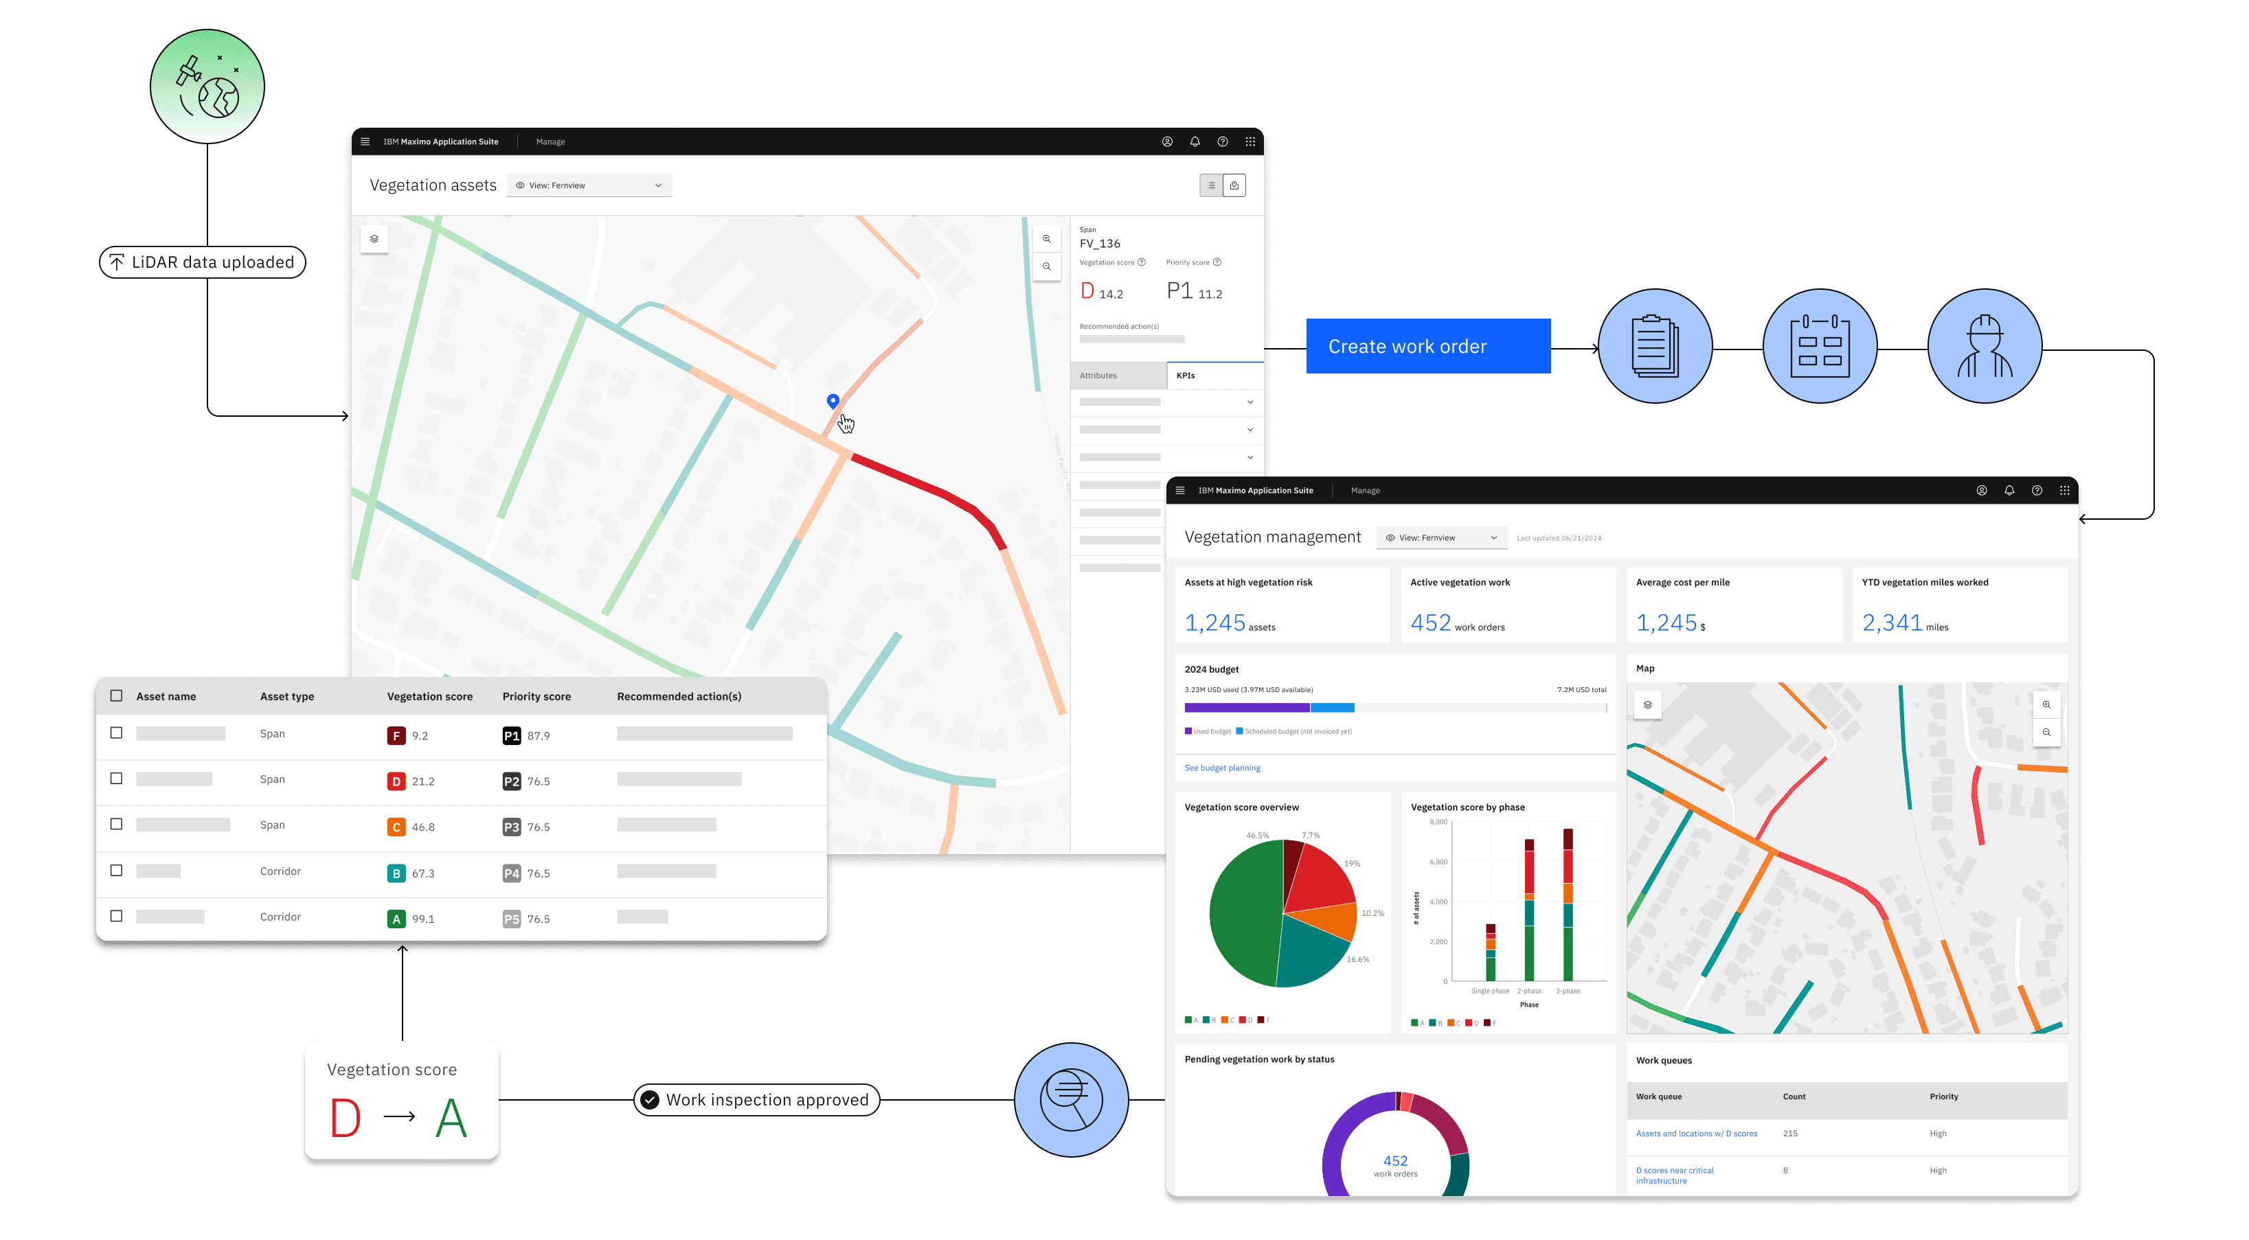The height and width of the screenshot is (1240, 2249).
Task: Click the Create work order button
Action: pyautogui.click(x=1427, y=347)
